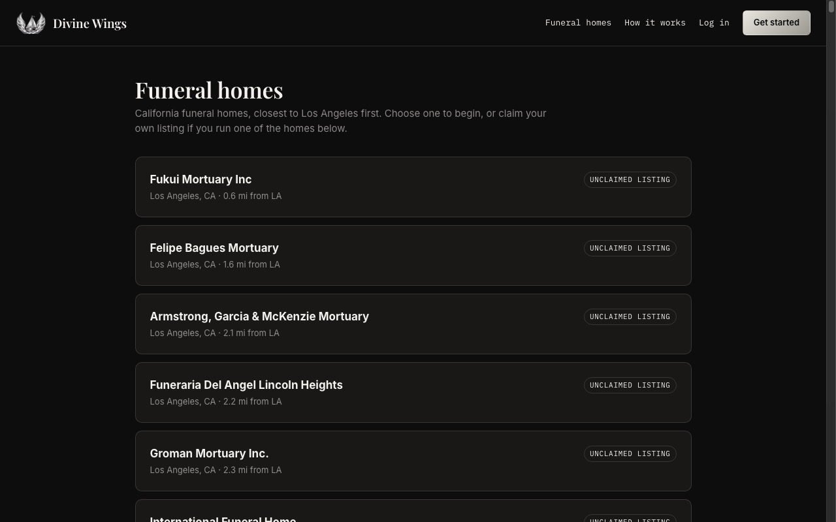Screen dimensions: 836x522
Task: Open the Divine Wings home link text
Action: (x=89, y=23)
